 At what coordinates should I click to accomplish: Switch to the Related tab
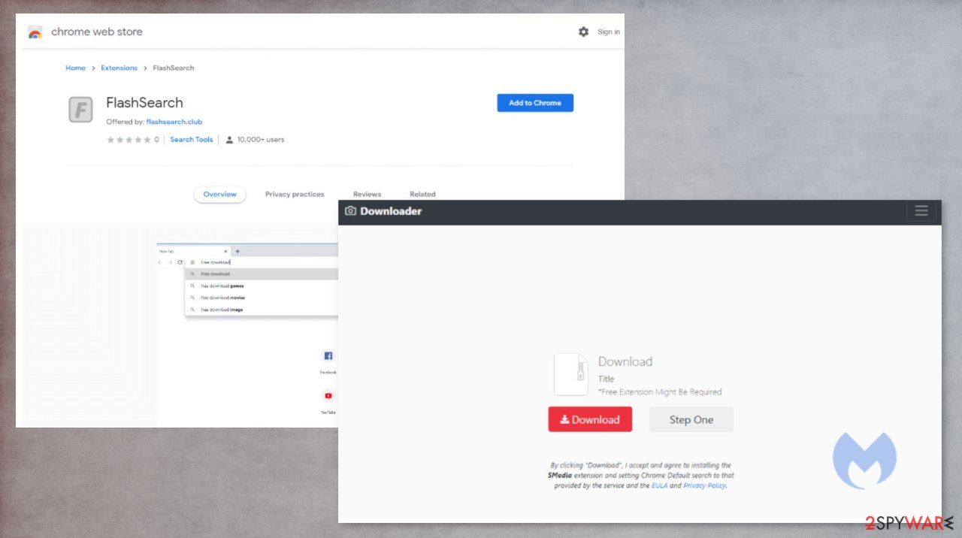[x=422, y=195]
